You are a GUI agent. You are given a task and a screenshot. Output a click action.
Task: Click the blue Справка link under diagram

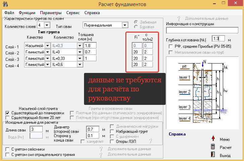pyautogui.click(x=177, y=134)
